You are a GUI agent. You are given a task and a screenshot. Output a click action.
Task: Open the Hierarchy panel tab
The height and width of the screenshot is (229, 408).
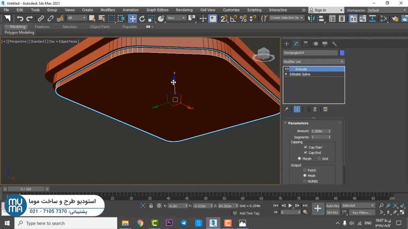(305, 44)
